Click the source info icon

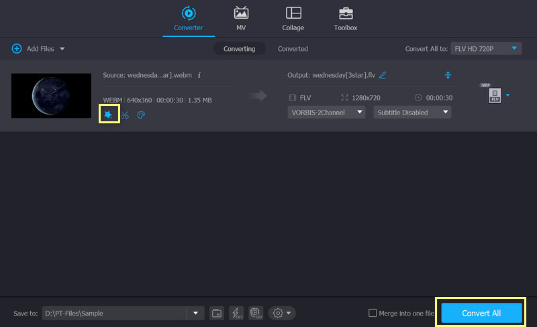pos(199,75)
